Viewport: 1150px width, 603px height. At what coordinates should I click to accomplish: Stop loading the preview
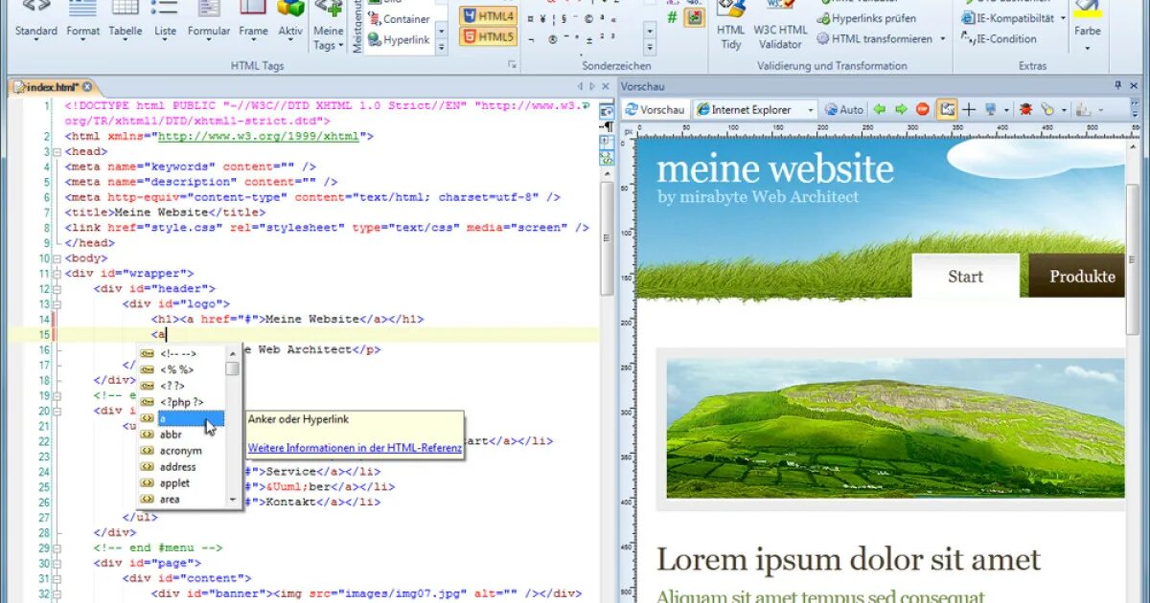point(923,110)
